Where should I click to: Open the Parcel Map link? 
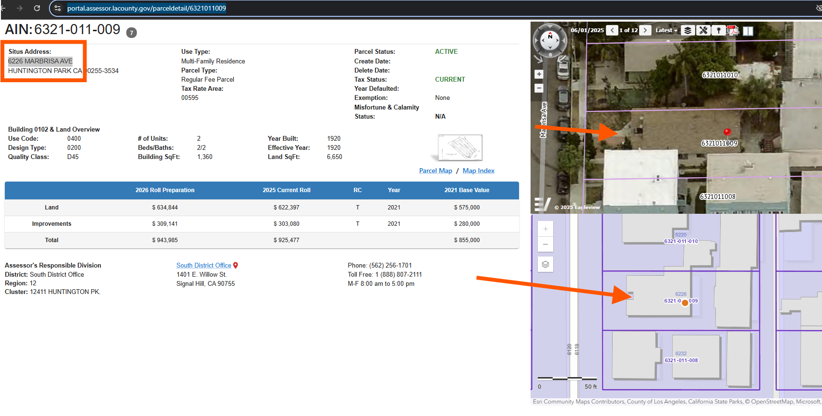(x=435, y=171)
